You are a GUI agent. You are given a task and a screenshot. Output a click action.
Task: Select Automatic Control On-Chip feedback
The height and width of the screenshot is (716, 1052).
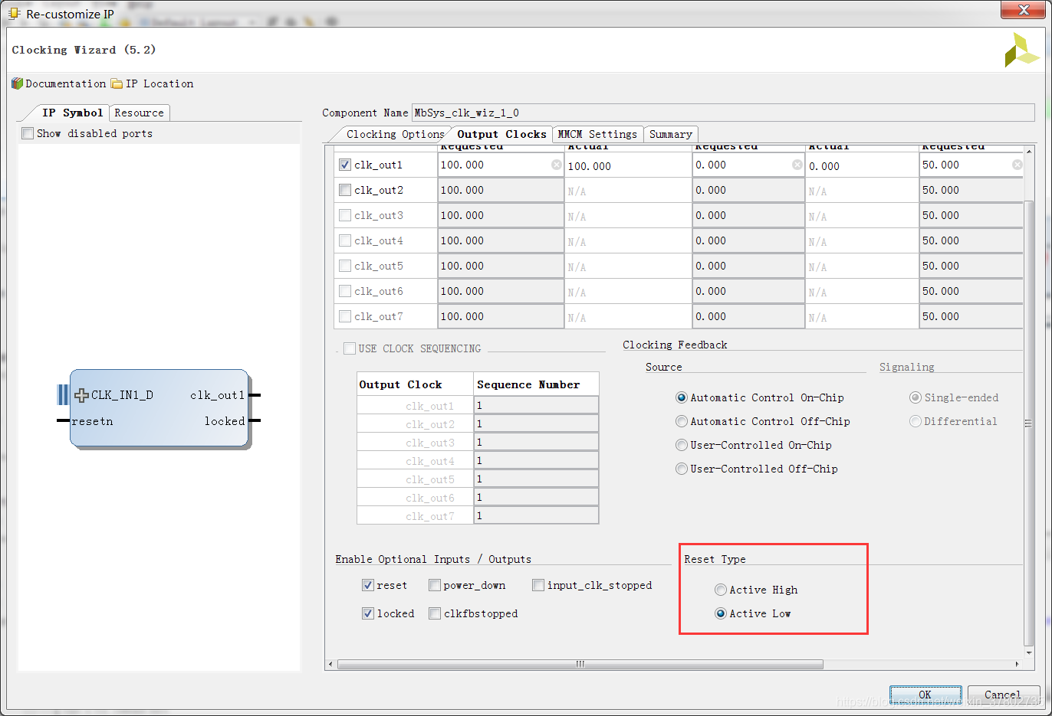(x=682, y=397)
